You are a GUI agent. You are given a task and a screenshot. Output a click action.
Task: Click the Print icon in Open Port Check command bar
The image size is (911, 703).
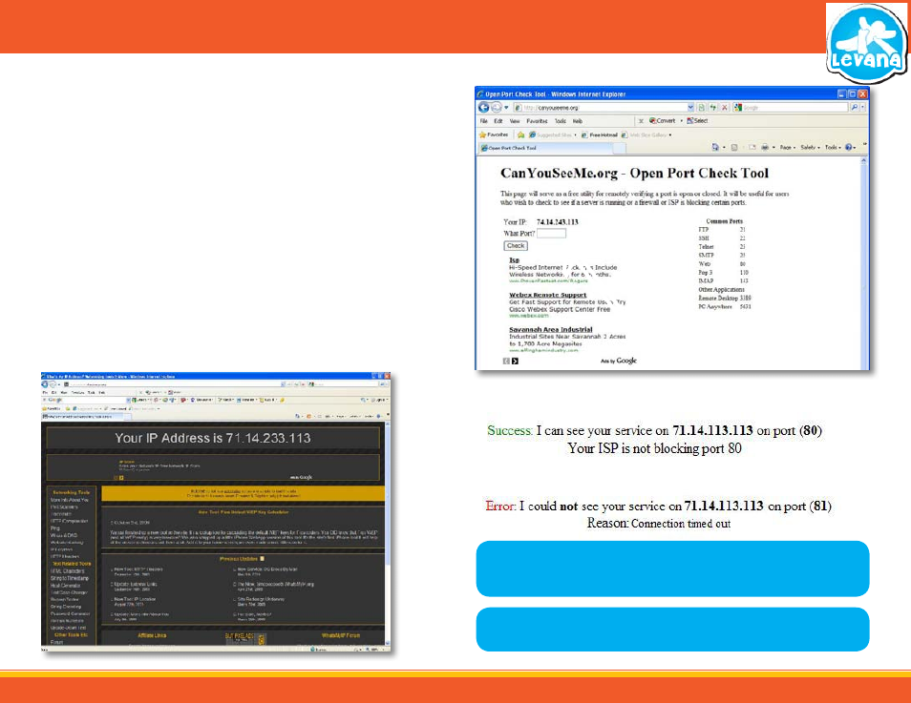[x=765, y=148]
